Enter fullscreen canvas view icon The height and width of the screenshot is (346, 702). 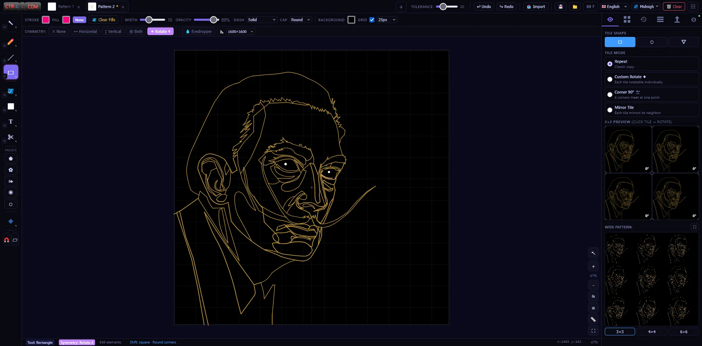[x=593, y=331]
